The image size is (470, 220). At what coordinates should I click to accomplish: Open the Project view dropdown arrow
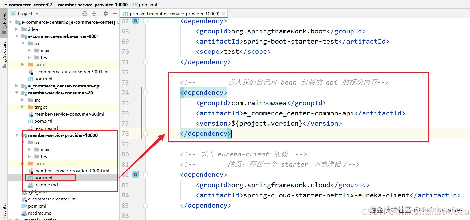(x=37, y=14)
